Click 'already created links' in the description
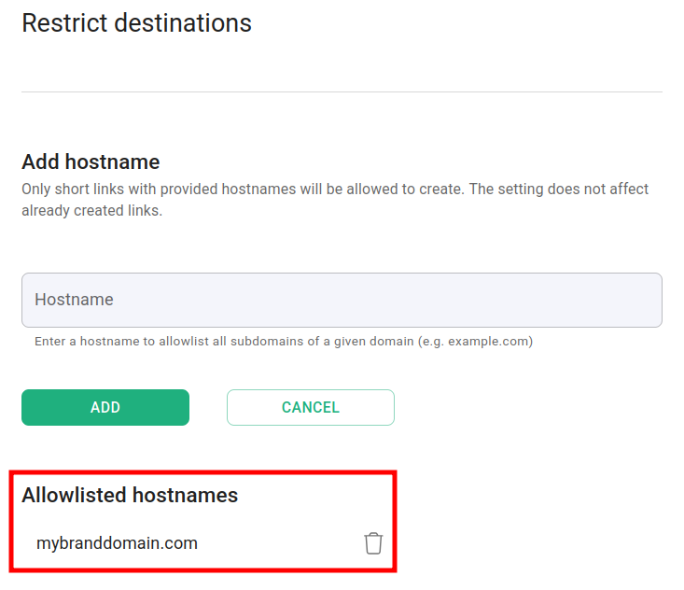684x590 pixels. 91,211
